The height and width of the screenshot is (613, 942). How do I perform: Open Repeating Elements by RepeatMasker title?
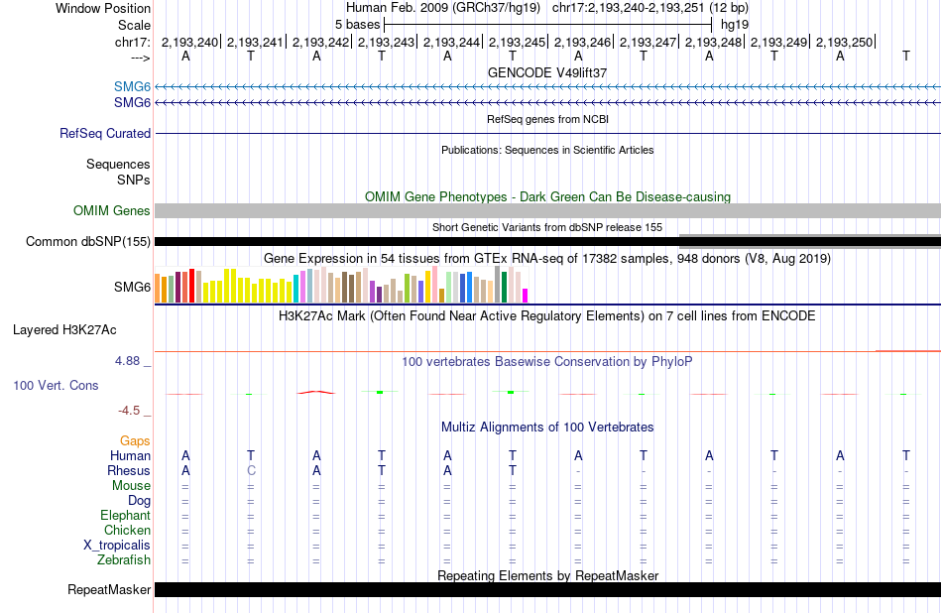547,575
